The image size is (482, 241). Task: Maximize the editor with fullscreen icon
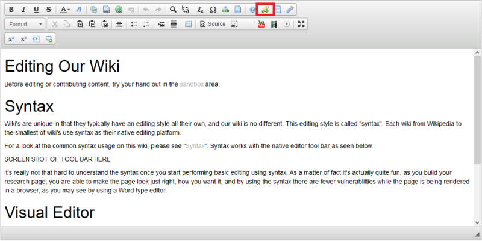[302, 24]
